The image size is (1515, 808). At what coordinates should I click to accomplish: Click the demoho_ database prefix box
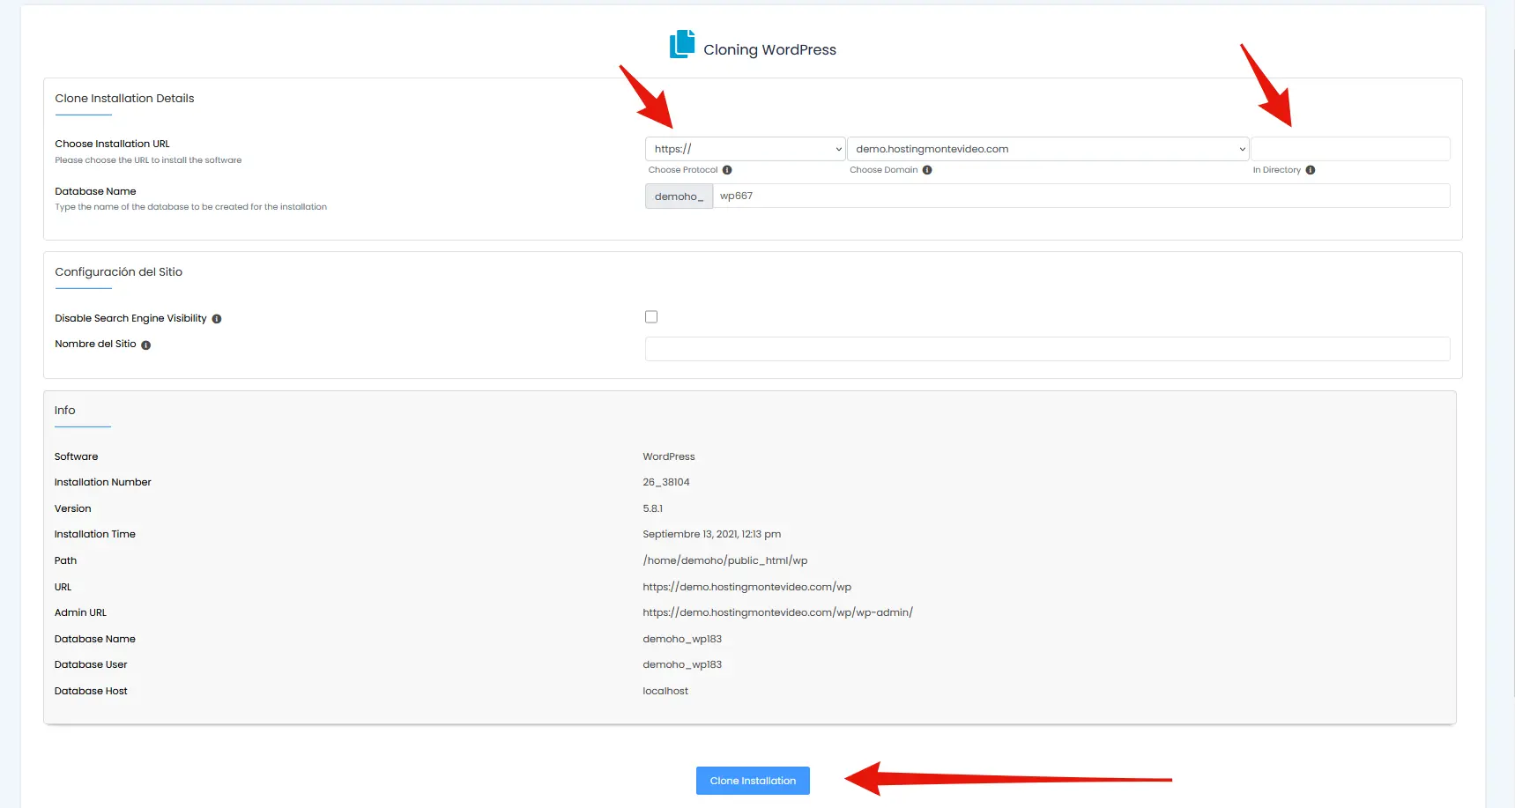tap(679, 196)
